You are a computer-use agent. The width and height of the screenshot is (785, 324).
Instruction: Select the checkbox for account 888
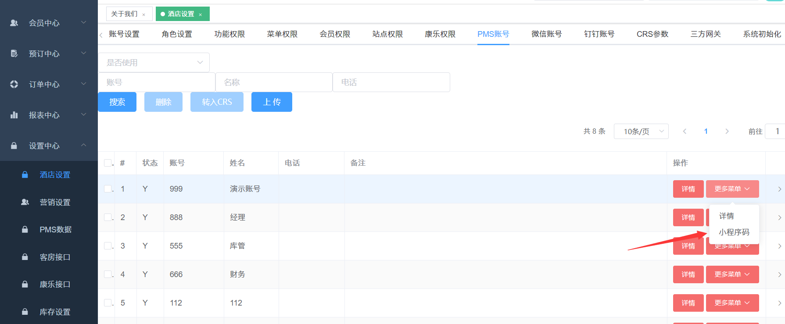coord(108,217)
